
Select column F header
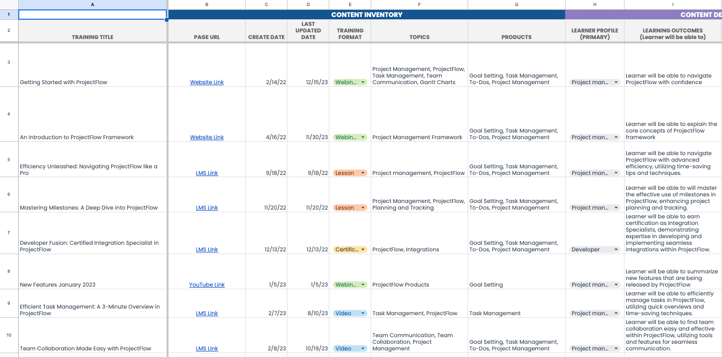tap(420, 4)
